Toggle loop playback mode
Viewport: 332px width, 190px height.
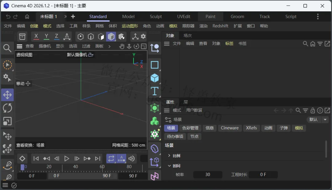(111, 158)
